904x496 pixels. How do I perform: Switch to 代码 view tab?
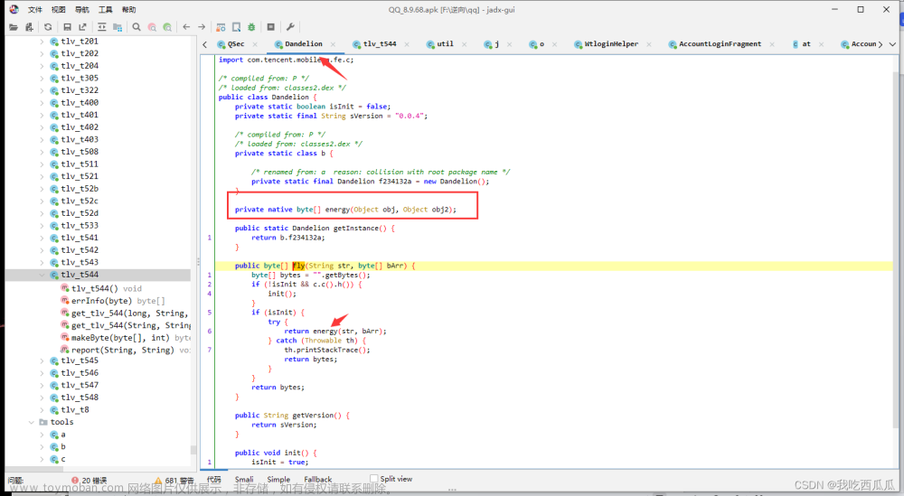[x=214, y=480]
